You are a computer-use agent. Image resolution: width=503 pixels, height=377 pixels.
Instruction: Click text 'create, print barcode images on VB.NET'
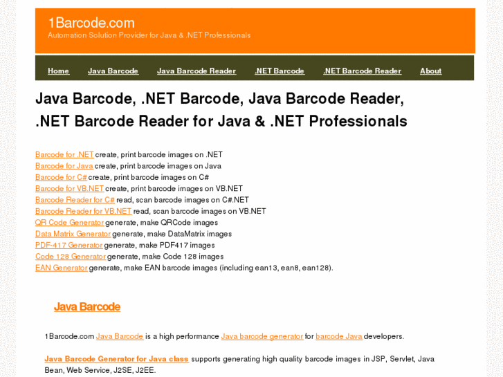pyautogui.click(x=174, y=188)
